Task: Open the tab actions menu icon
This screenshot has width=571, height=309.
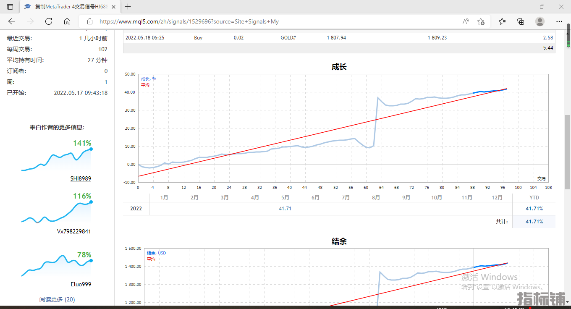Action: click(x=10, y=7)
